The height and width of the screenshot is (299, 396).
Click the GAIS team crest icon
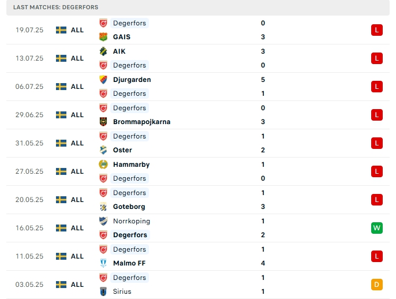coord(103,37)
